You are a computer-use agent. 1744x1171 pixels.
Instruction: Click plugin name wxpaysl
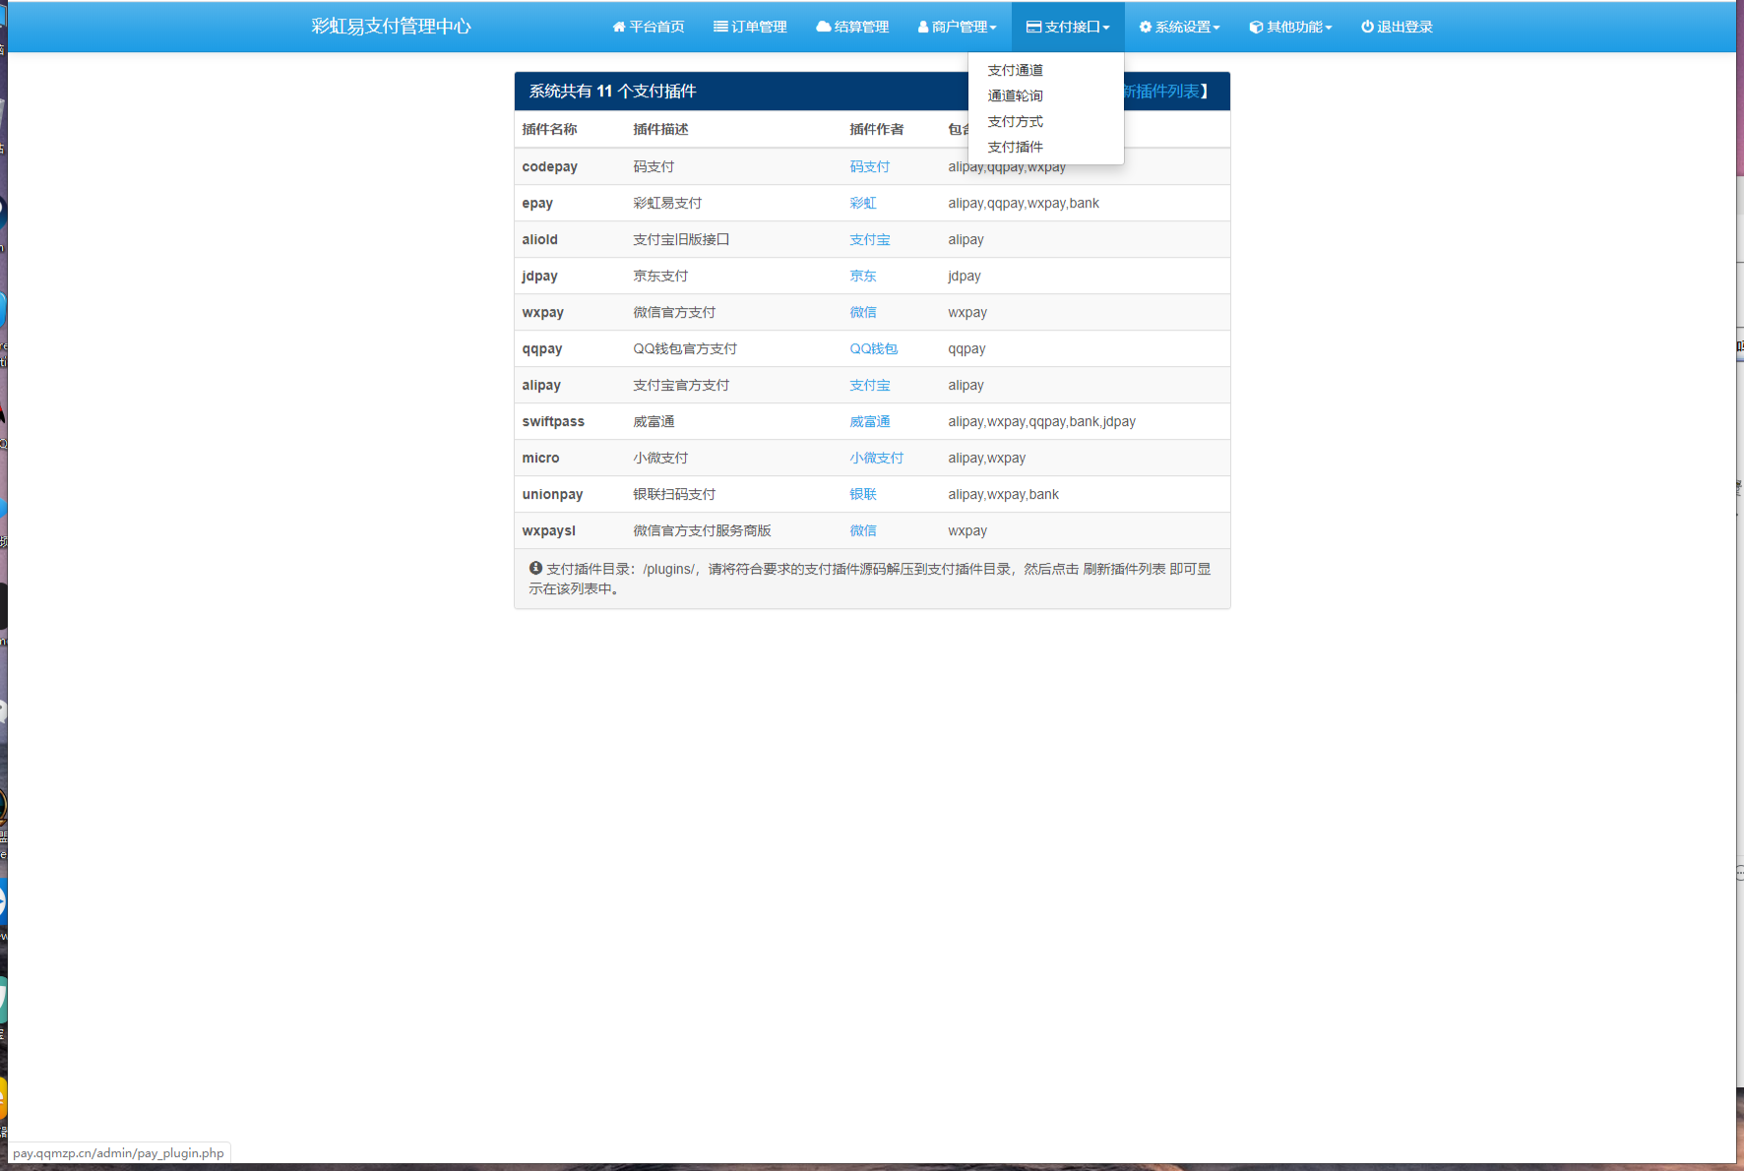(x=549, y=531)
